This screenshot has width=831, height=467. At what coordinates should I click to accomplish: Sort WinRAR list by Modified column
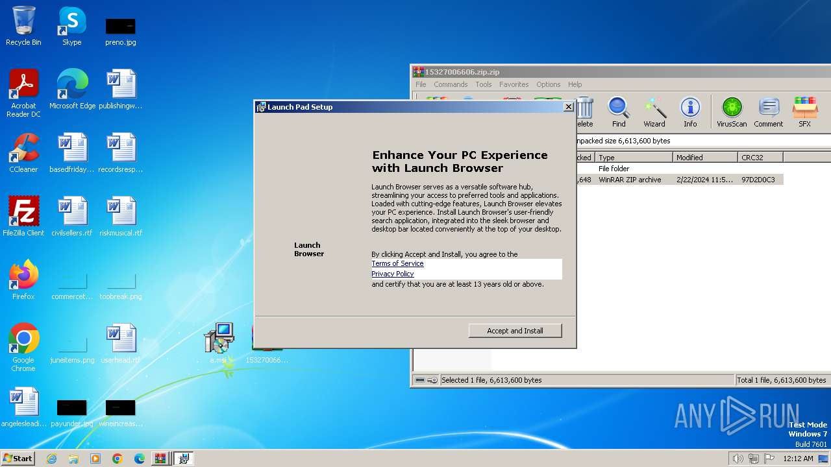click(x=706, y=158)
